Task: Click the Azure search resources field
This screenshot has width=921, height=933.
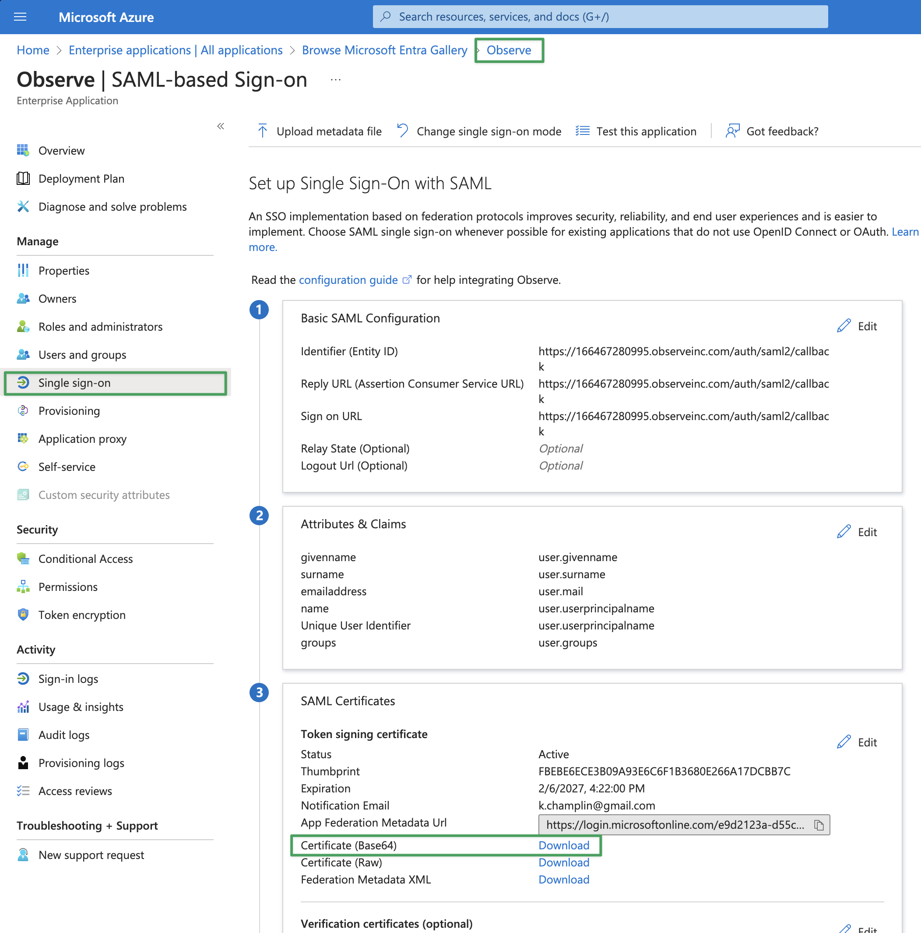Action: point(600,17)
